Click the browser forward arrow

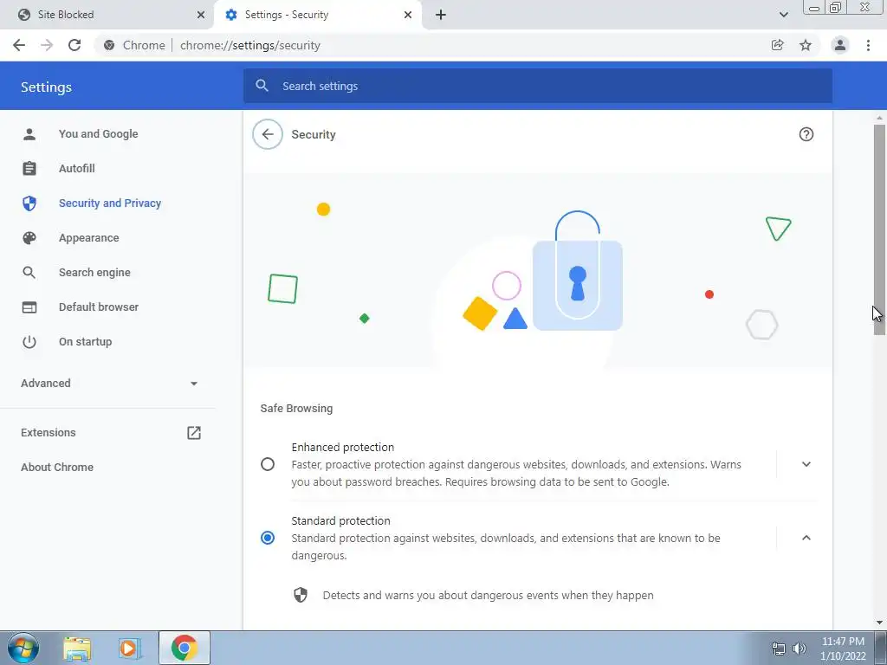click(x=47, y=45)
